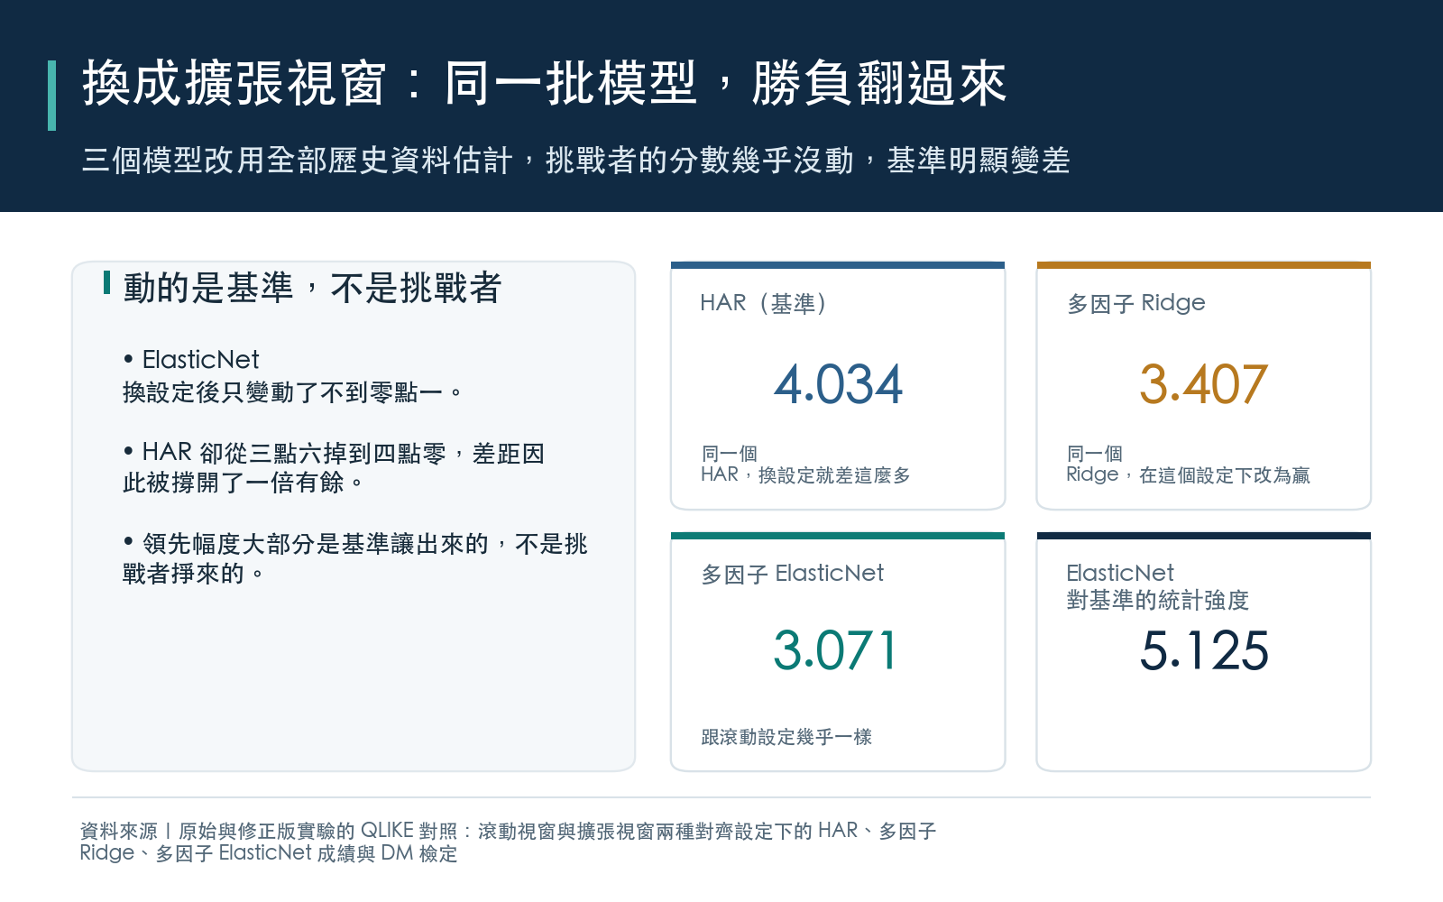The width and height of the screenshot is (1443, 902).
Task: Click the heading 動的是基準，不是挑戰者
Action: tap(312, 289)
